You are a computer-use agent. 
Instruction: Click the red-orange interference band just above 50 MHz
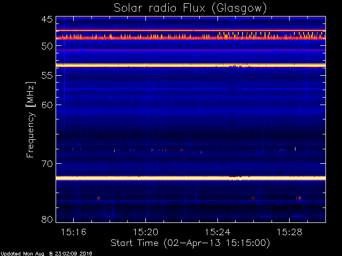(191, 38)
